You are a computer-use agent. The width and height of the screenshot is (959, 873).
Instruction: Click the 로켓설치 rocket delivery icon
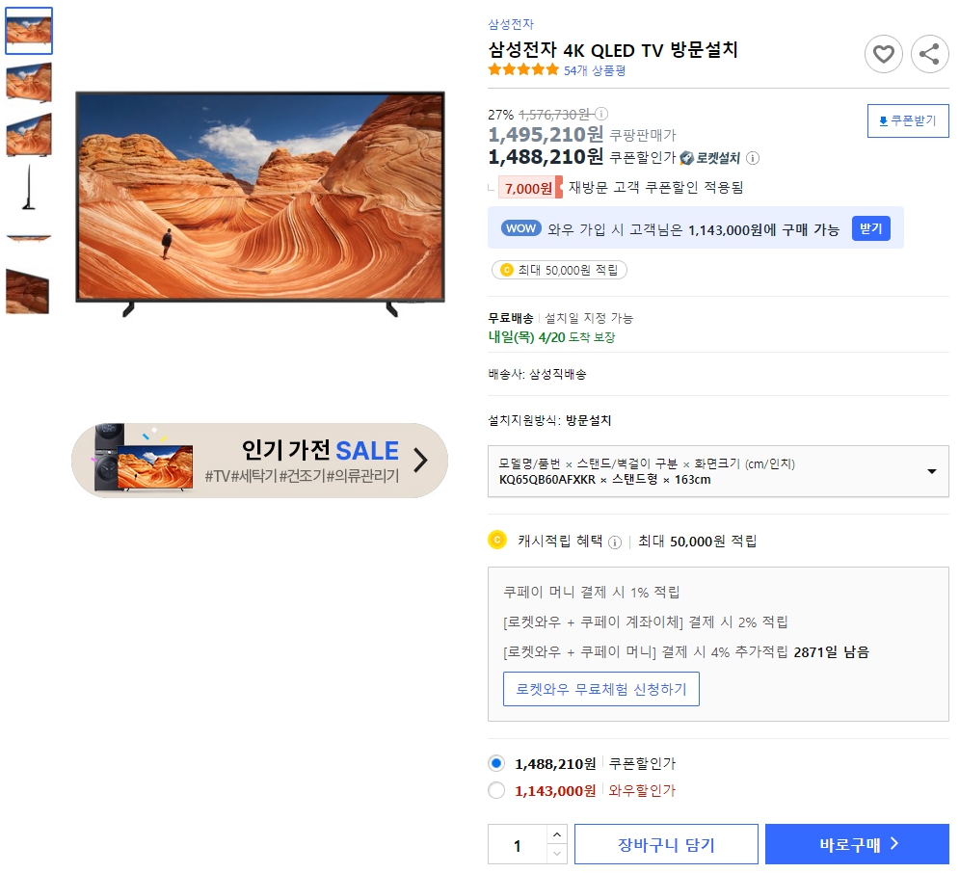684,157
